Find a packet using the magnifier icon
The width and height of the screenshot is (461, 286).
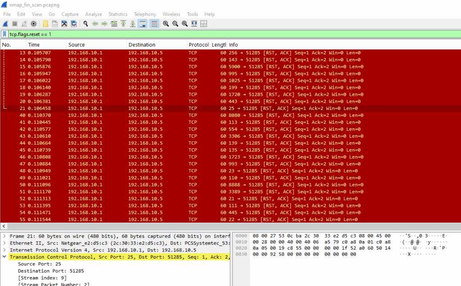[86, 24]
